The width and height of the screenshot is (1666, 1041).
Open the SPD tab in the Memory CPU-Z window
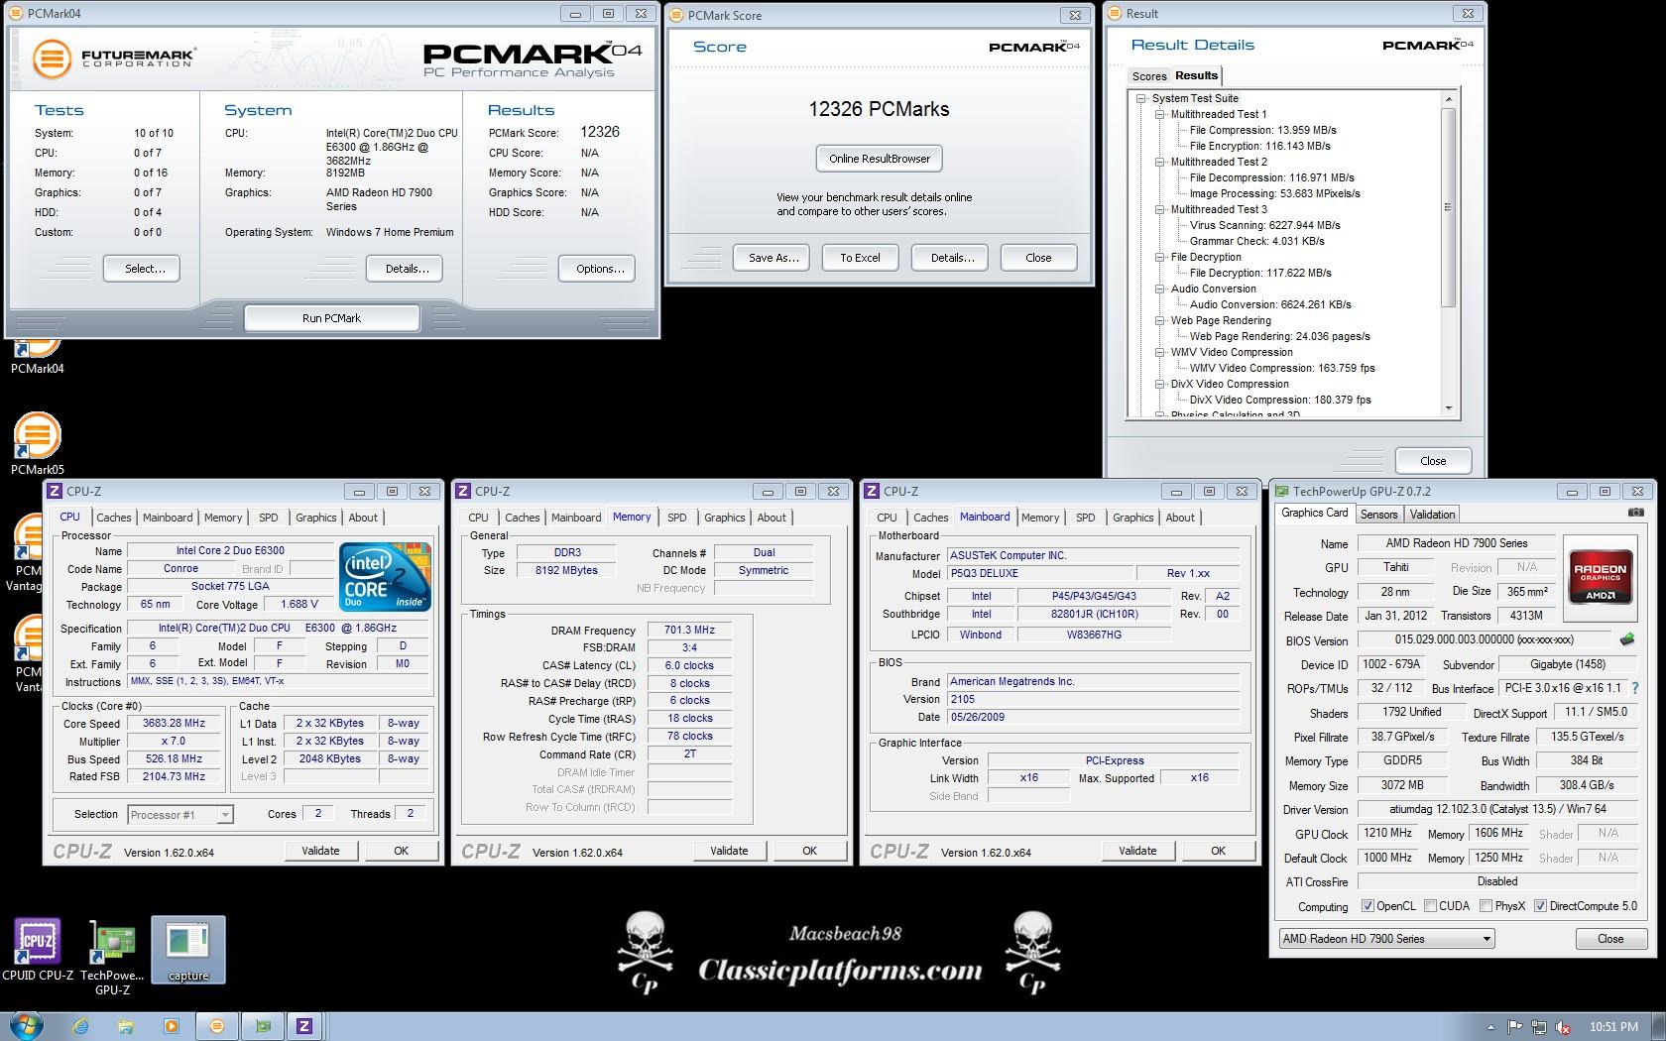click(677, 518)
